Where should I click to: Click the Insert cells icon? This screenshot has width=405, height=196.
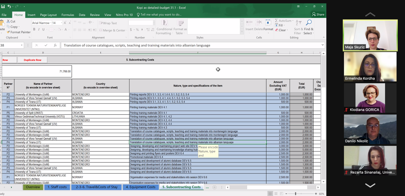coord(249,23)
